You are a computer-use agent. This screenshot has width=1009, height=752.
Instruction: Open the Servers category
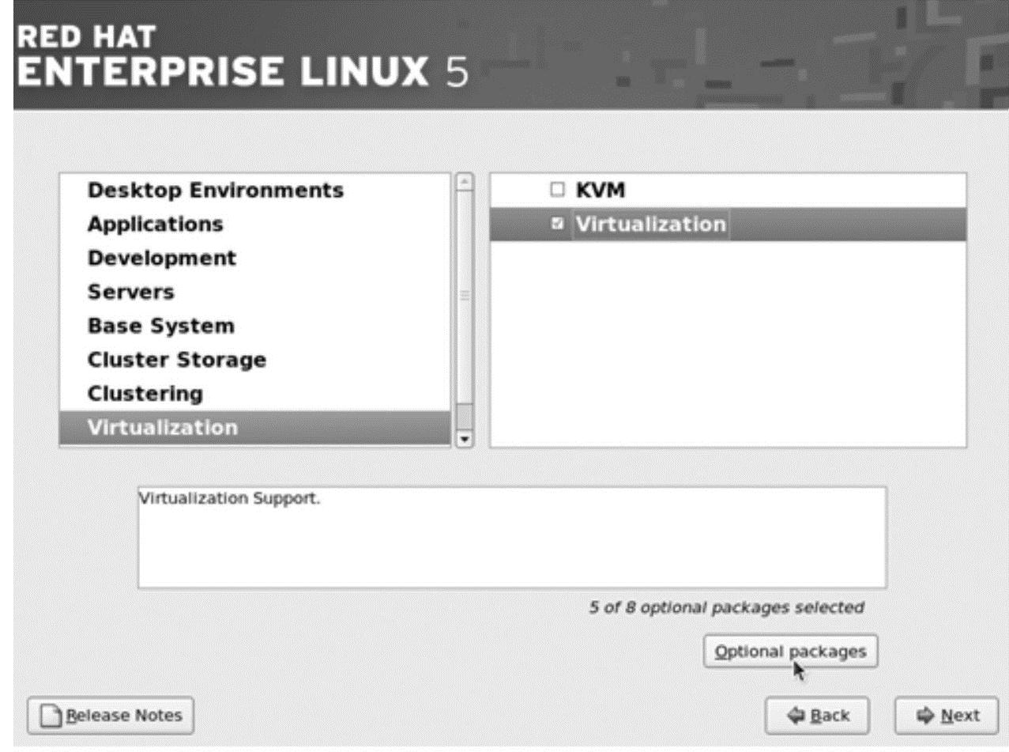pyautogui.click(x=131, y=293)
